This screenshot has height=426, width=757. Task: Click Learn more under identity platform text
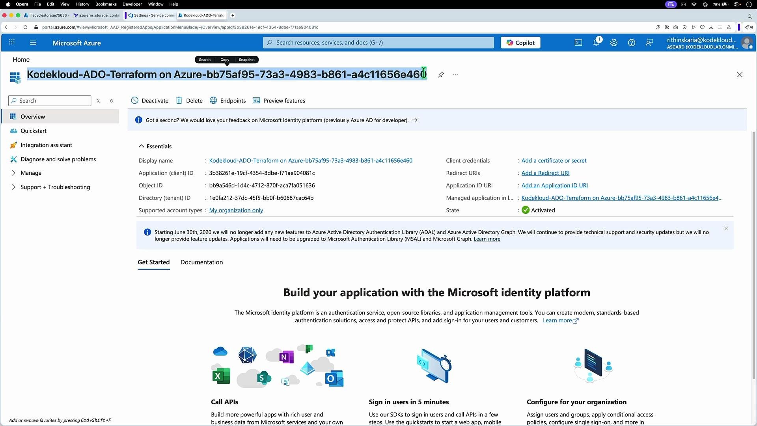click(561, 321)
